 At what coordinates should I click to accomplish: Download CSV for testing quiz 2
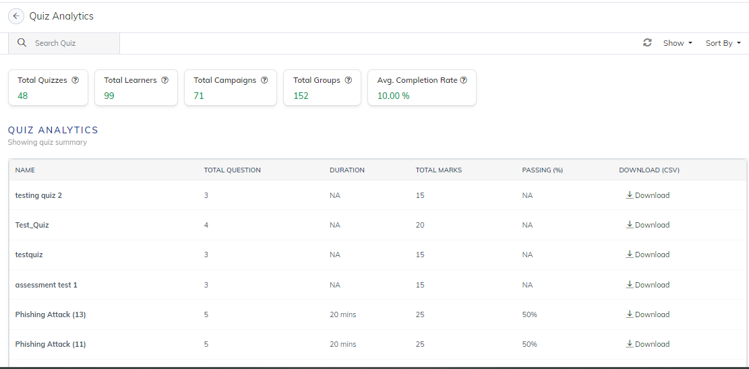point(648,195)
